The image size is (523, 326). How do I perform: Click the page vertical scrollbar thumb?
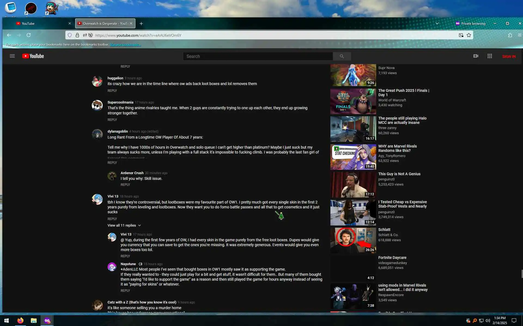522,274
